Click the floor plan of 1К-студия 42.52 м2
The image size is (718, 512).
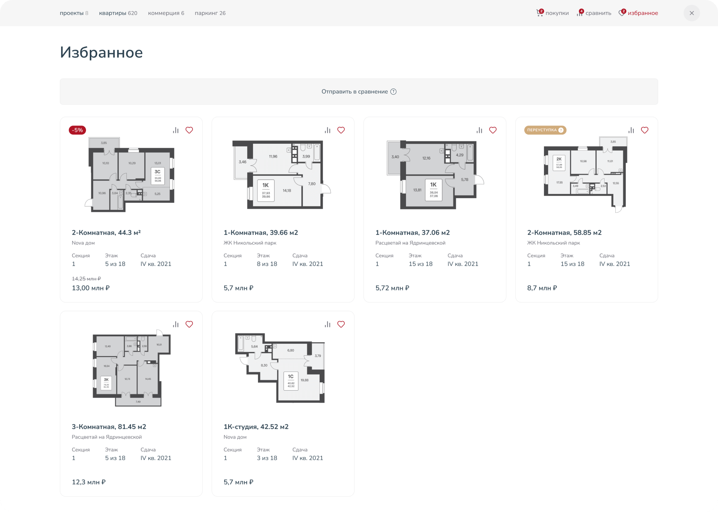pos(280,368)
